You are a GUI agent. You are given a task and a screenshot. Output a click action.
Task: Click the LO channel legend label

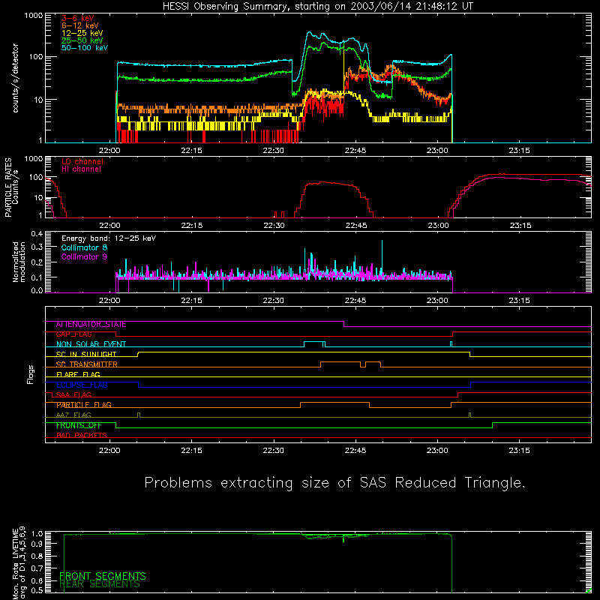click(x=82, y=161)
